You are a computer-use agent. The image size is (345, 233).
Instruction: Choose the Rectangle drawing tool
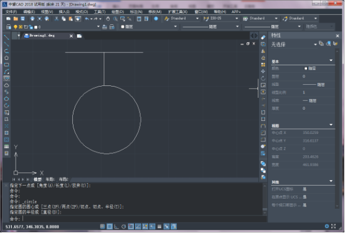[7, 65]
